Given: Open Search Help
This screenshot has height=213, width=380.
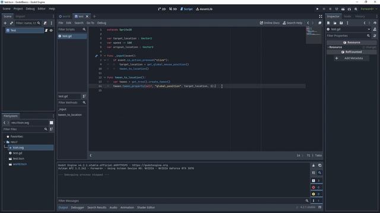Looking at the screenshot, I should click(292, 23).
